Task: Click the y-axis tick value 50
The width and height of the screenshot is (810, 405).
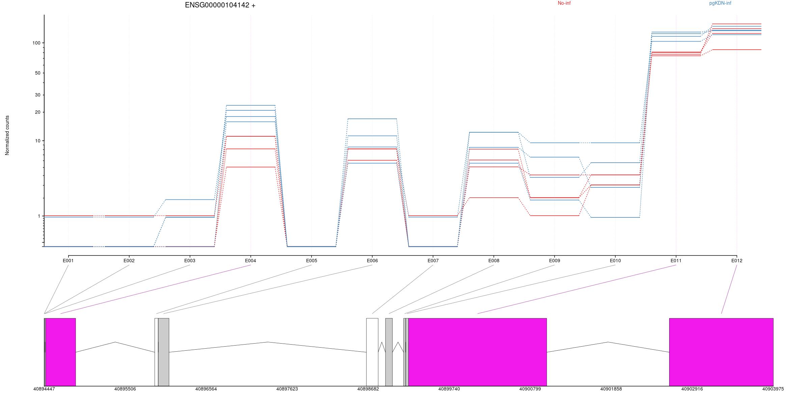Action: point(38,73)
